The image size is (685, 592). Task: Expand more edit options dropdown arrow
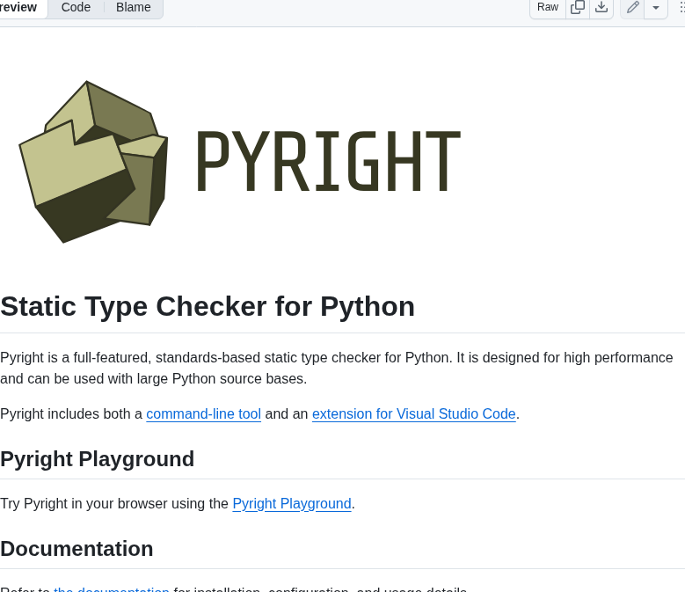[x=656, y=7]
